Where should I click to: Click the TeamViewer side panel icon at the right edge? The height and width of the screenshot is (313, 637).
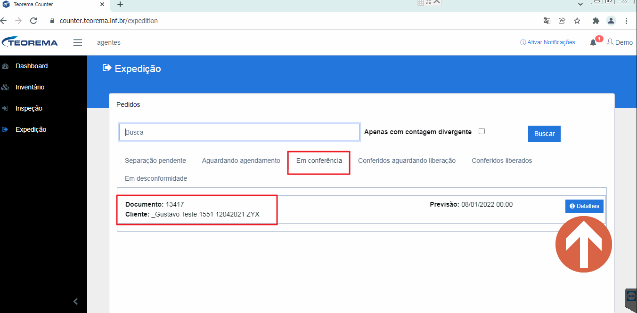631,297
